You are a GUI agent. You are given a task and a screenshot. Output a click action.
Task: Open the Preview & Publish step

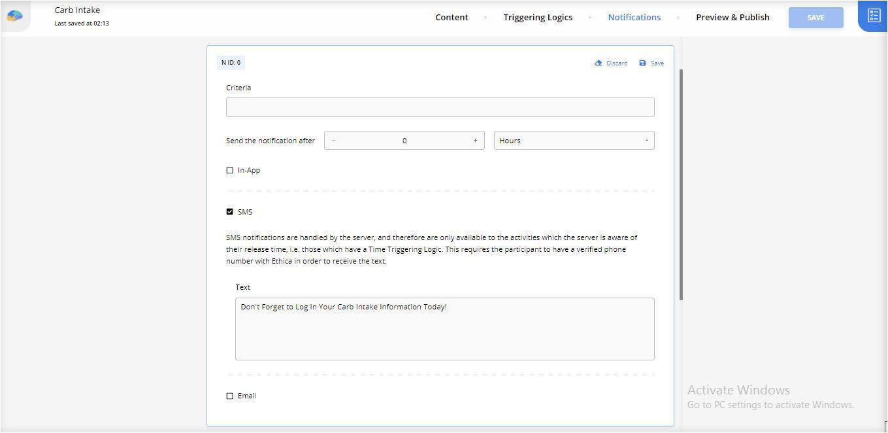click(x=732, y=18)
